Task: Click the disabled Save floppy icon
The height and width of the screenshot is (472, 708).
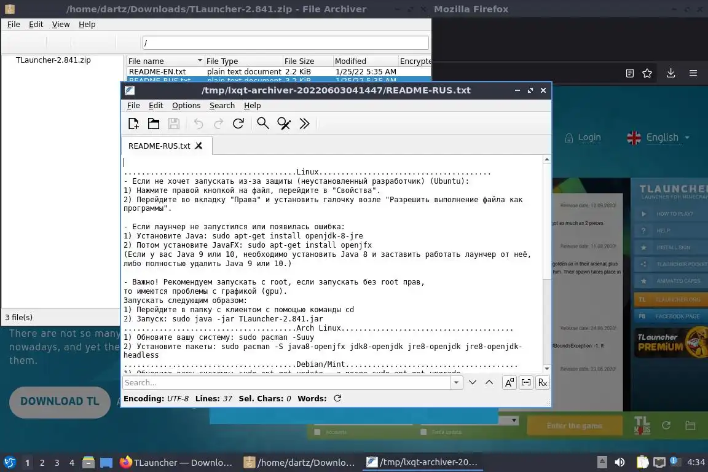Action: coord(174,124)
